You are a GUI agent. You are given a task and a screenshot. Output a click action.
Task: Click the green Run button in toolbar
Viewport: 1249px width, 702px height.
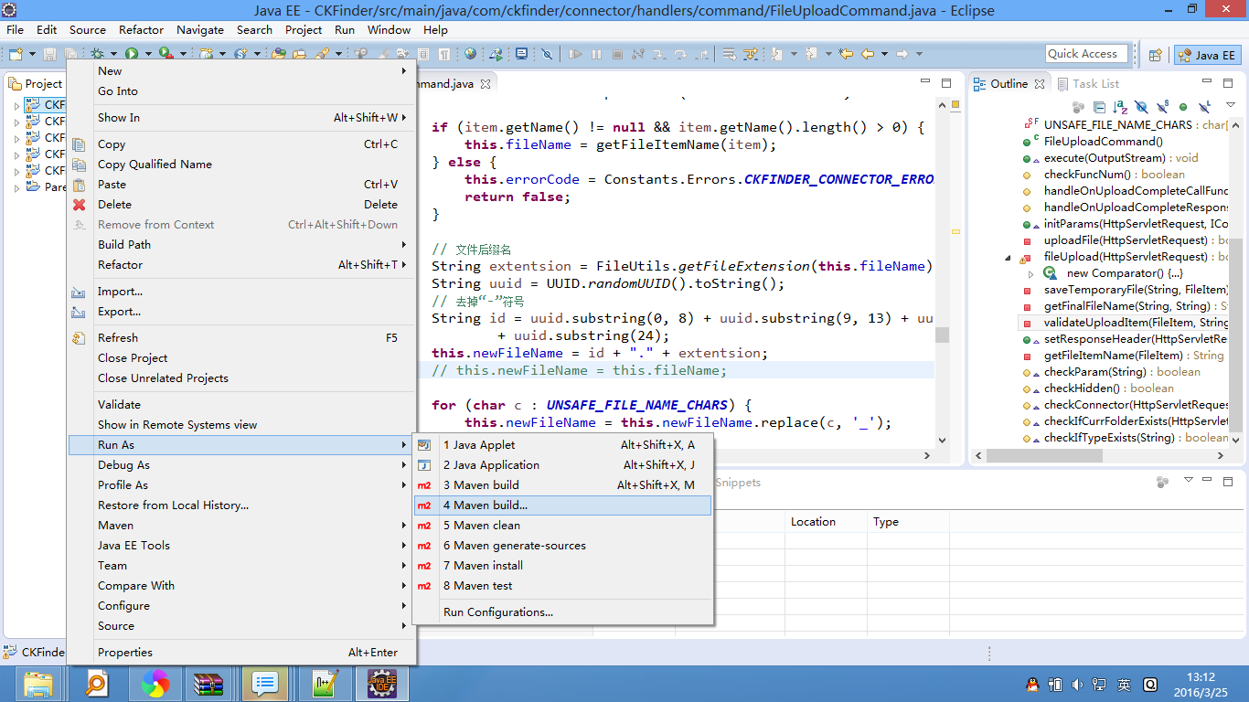tap(132, 54)
